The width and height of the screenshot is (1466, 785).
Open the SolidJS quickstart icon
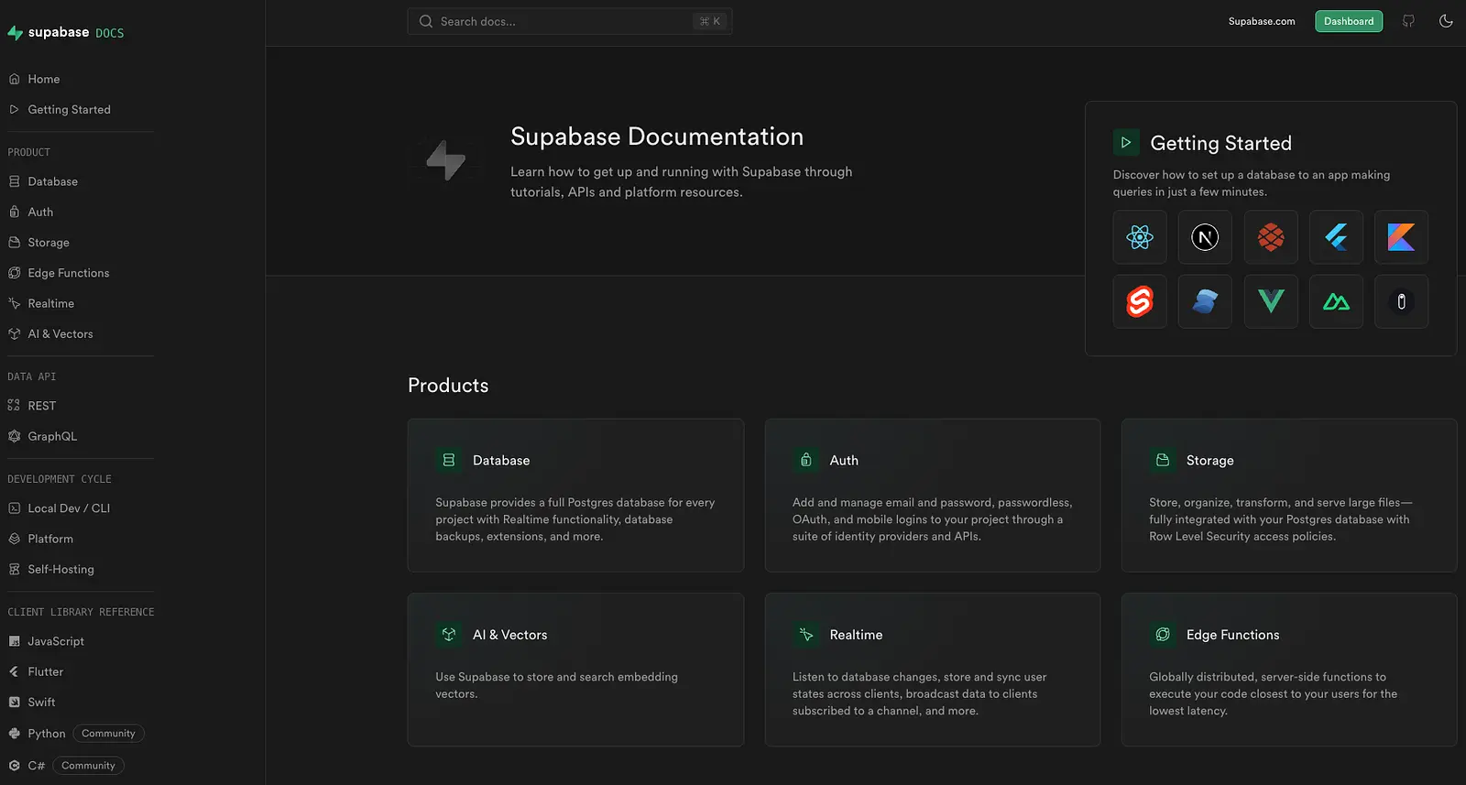(1205, 301)
